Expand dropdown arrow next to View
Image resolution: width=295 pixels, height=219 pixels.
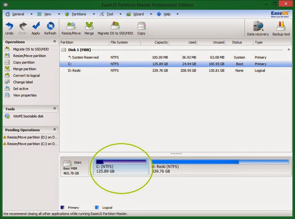tap(59, 14)
